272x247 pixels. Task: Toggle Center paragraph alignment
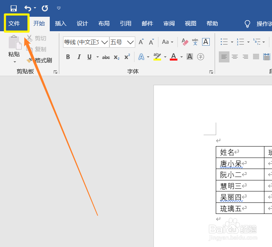pyautogui.click(x=235, y=57)
